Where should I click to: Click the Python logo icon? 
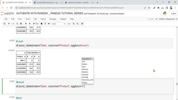[x=165, y=14]
